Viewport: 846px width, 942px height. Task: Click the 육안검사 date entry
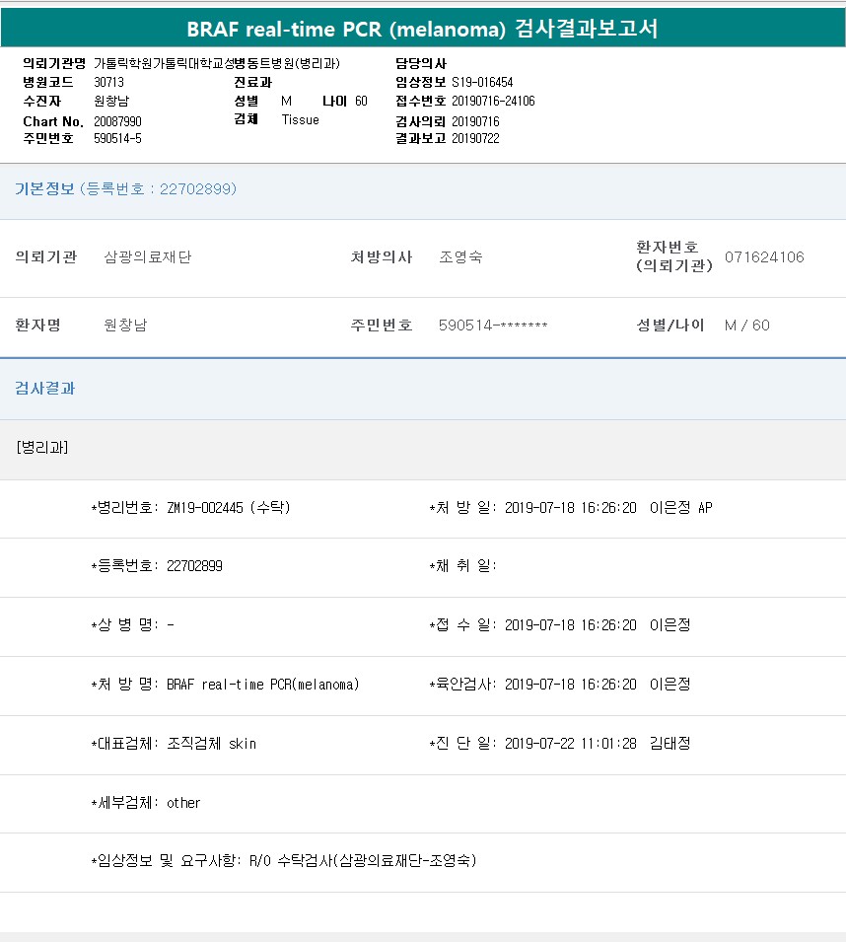[x=570, y=685]
